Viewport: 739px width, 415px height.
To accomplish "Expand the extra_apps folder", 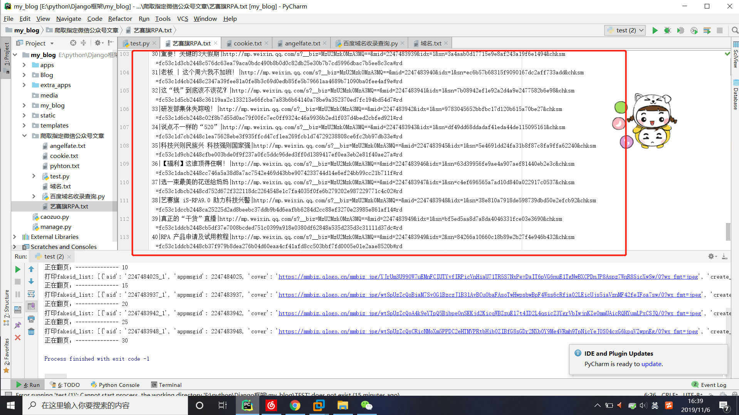I will coord(24,85).
